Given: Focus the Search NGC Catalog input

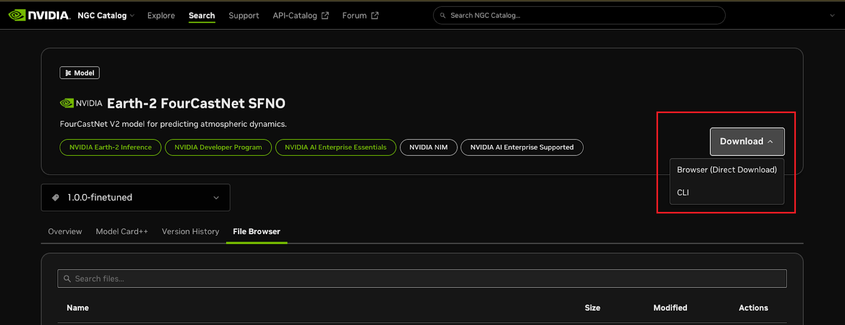Looking at the screenshot, I should 579,15.
